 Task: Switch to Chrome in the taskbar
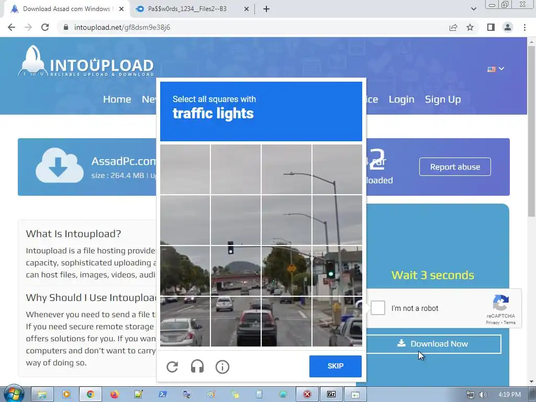tap(90, 395)
